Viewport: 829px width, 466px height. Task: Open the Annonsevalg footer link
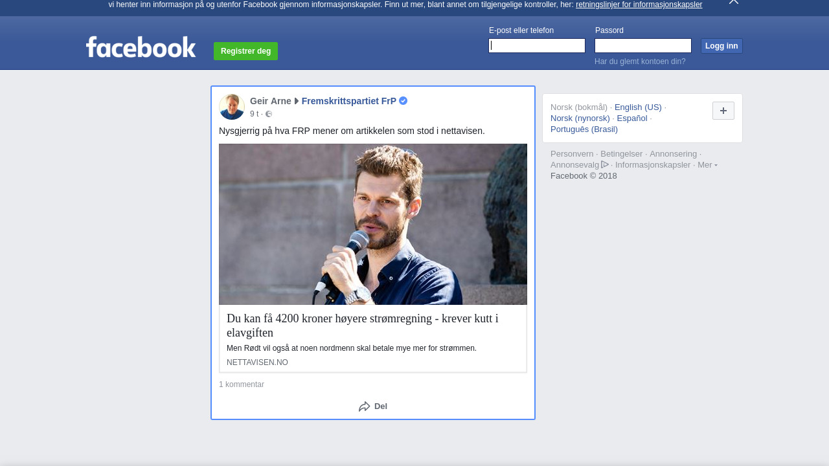point(575,165)
